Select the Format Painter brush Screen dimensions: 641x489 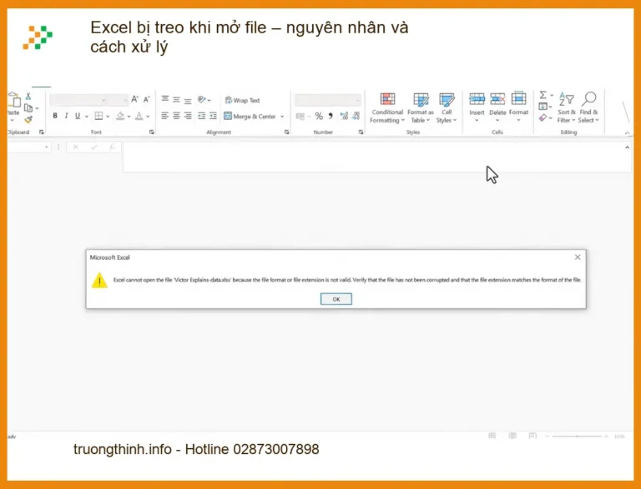pos(28,120)
